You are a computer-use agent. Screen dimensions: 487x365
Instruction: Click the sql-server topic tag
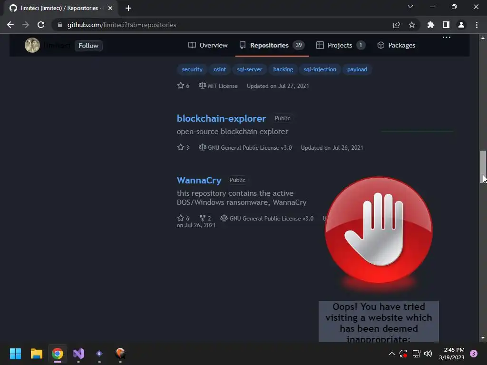(249, 69)
